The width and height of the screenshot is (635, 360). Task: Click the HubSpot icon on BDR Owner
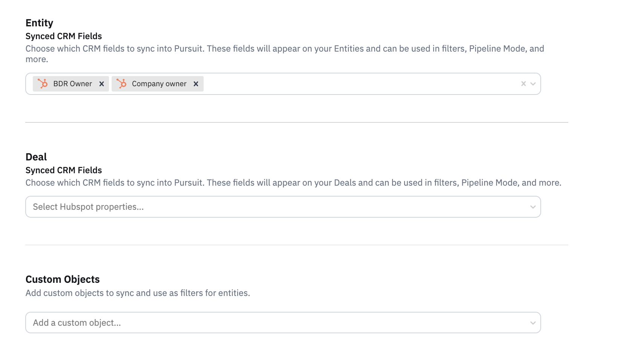(x=43, y=84)
